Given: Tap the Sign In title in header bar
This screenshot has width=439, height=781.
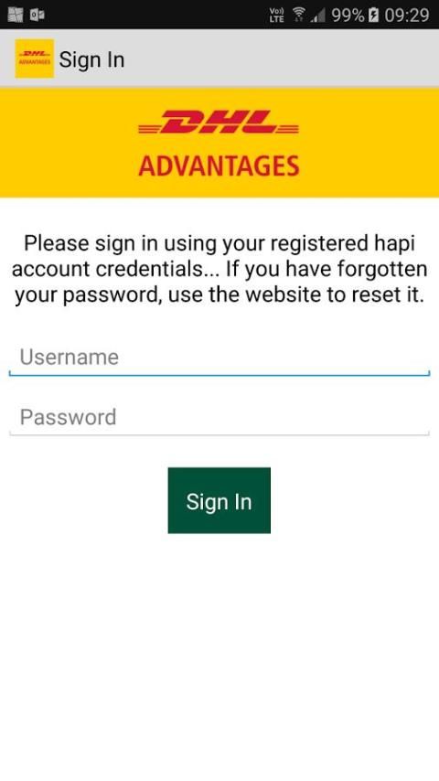Looking at the screenshot, I should (91, 59).
